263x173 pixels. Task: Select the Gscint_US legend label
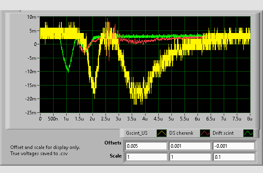click(137, 133)
